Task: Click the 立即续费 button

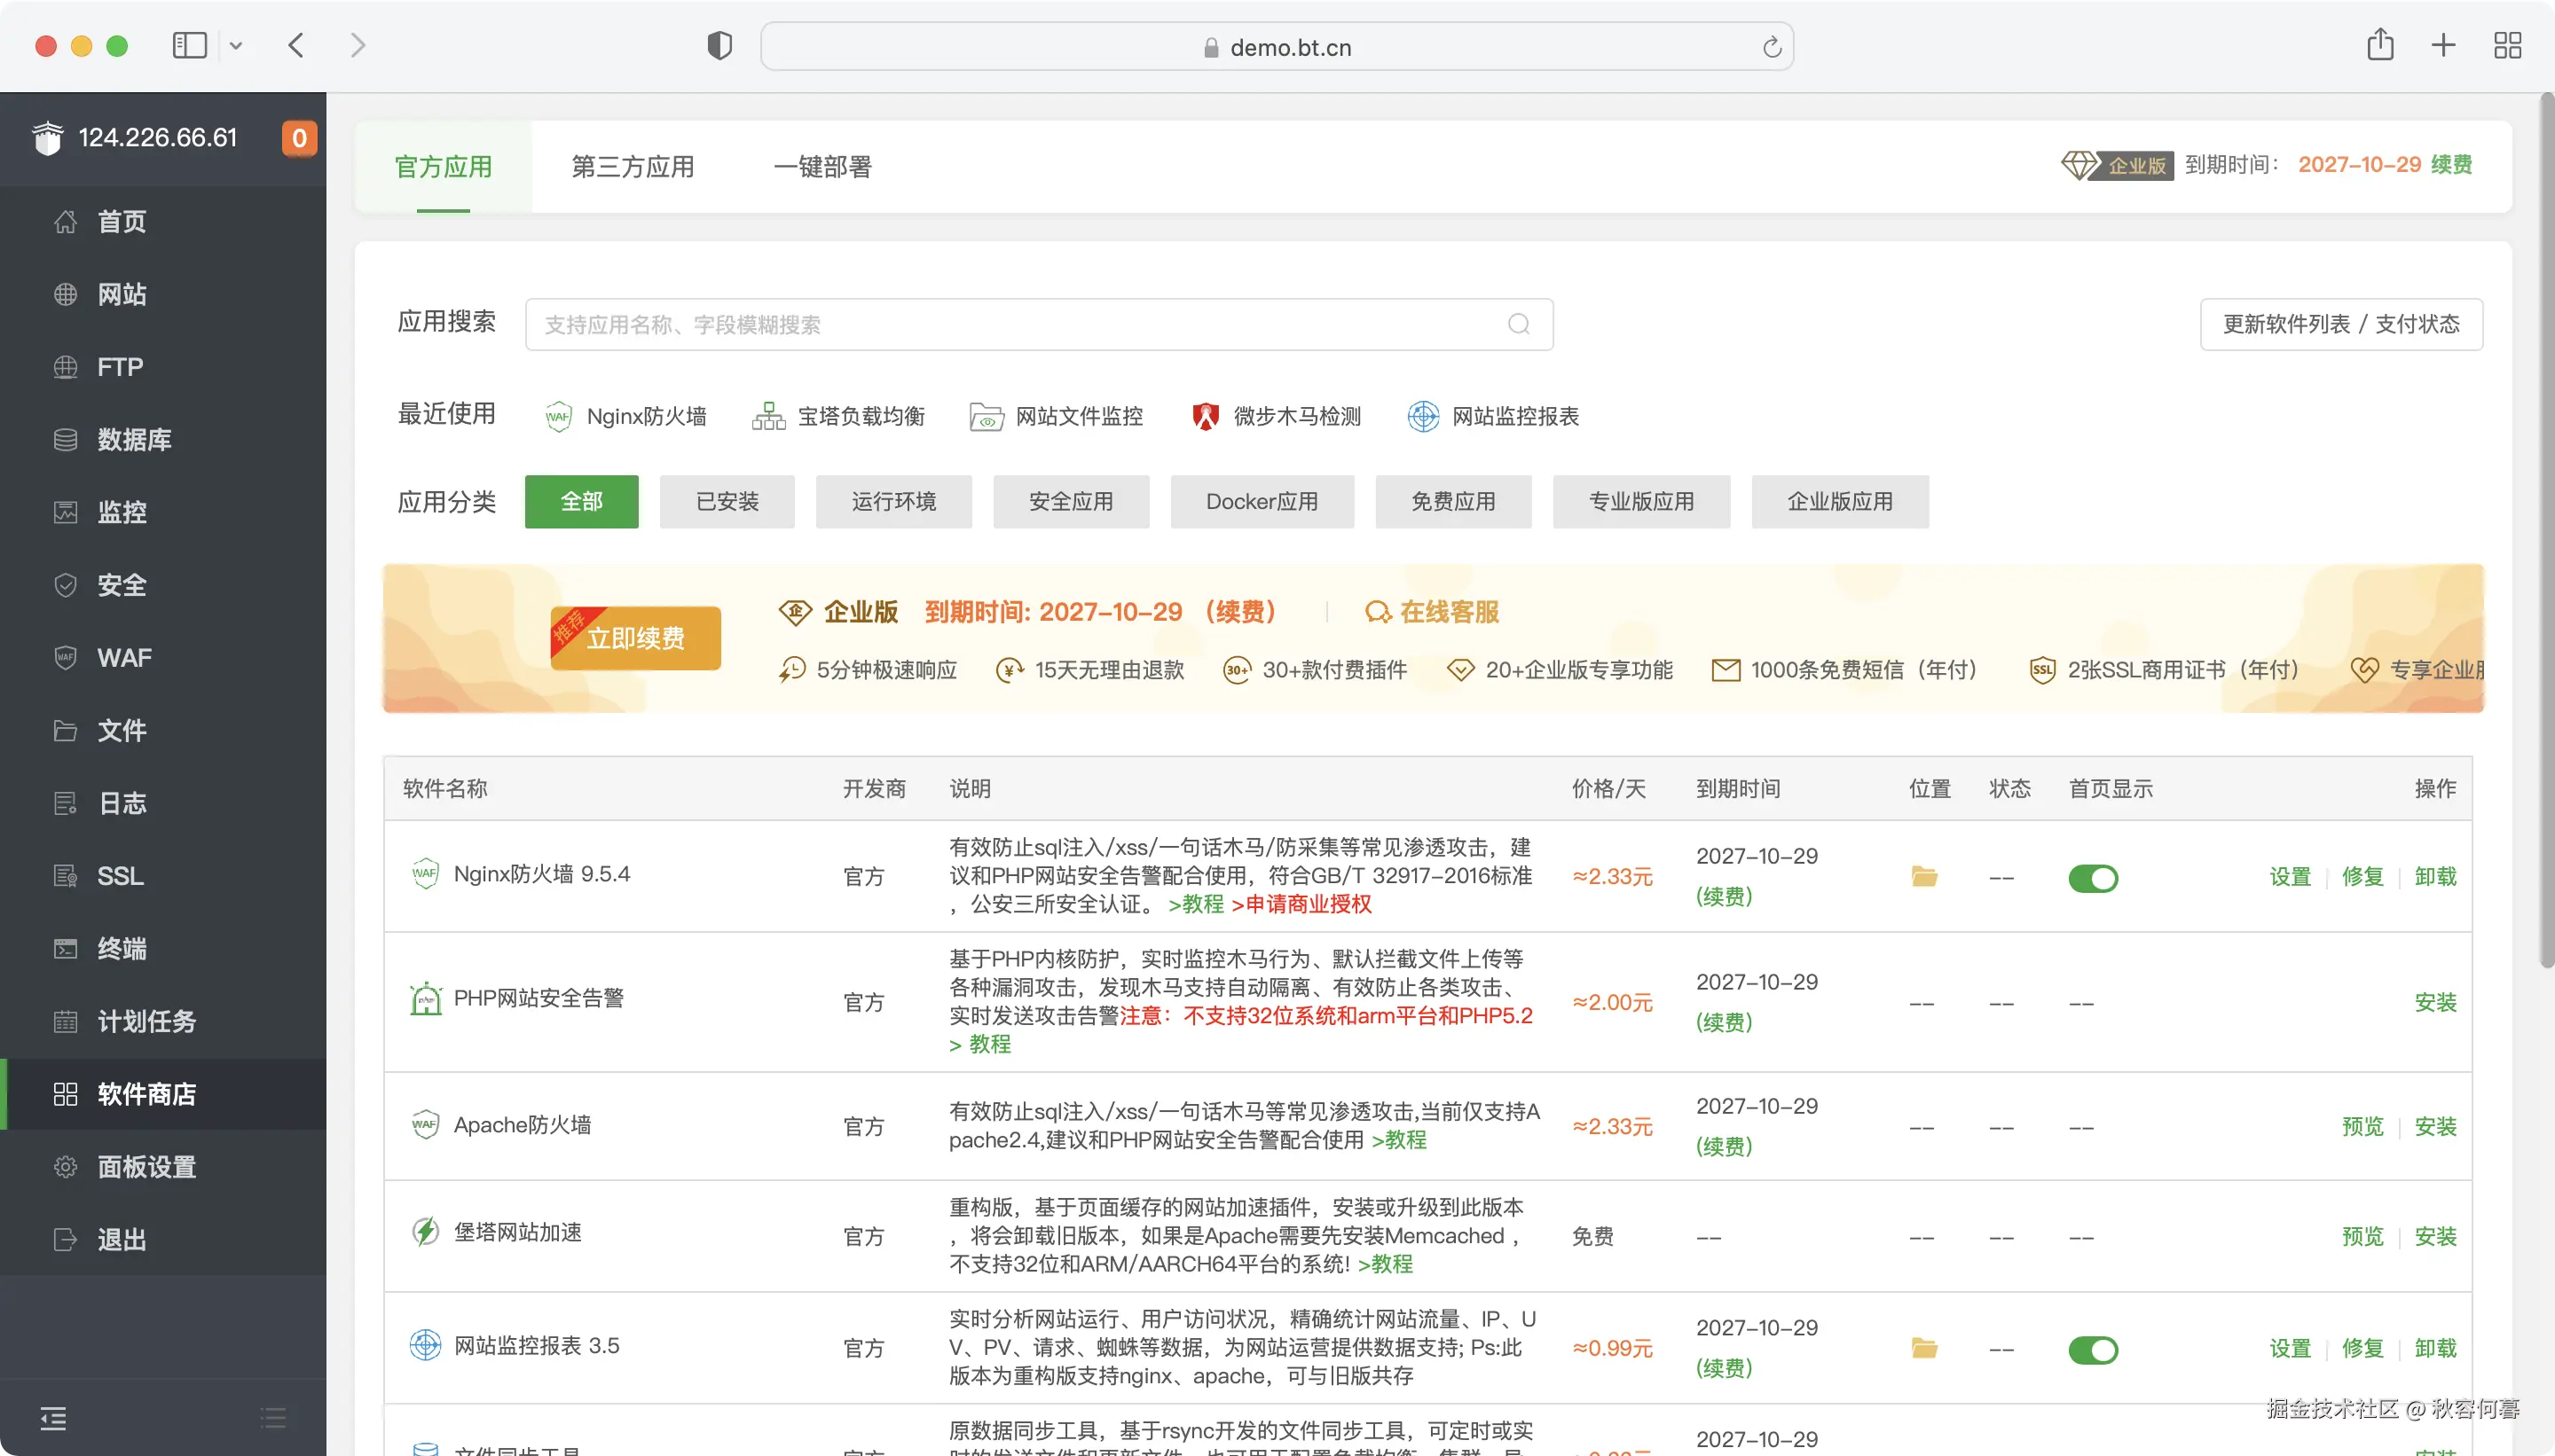Action: [x=635, y=638]
